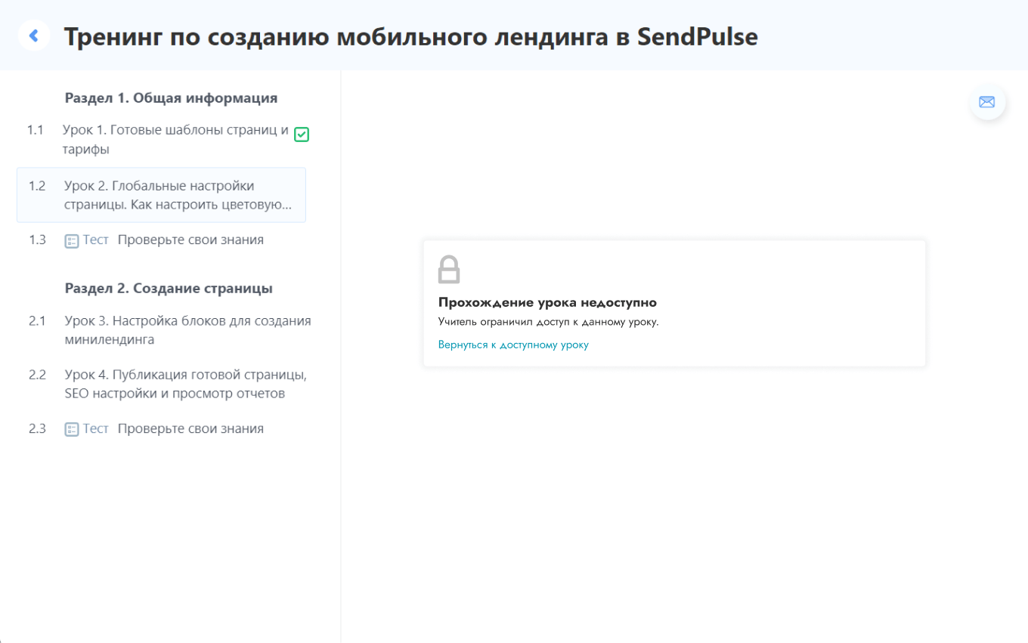Open Урок 4 Публикация готовой страницы
This screenshot has width=1028, height=643.
pyautogui.click(x=186, y=384)
